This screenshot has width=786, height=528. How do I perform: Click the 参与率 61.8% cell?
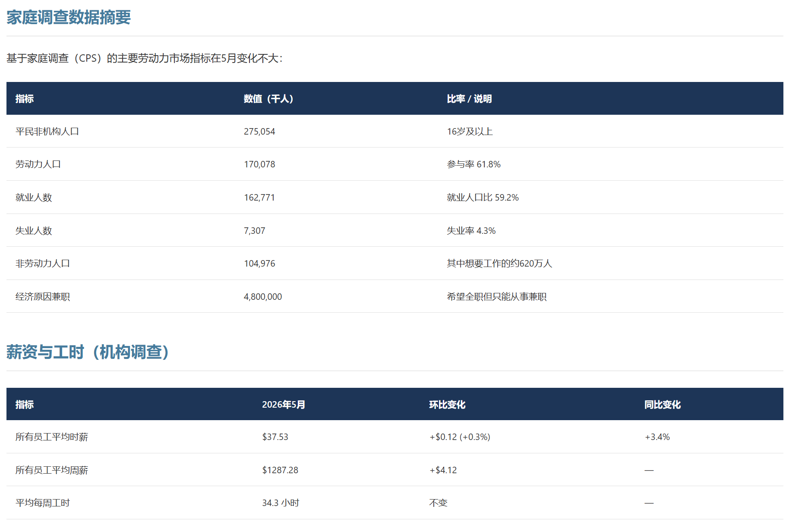pyautogui.click(x=473, y=164)
